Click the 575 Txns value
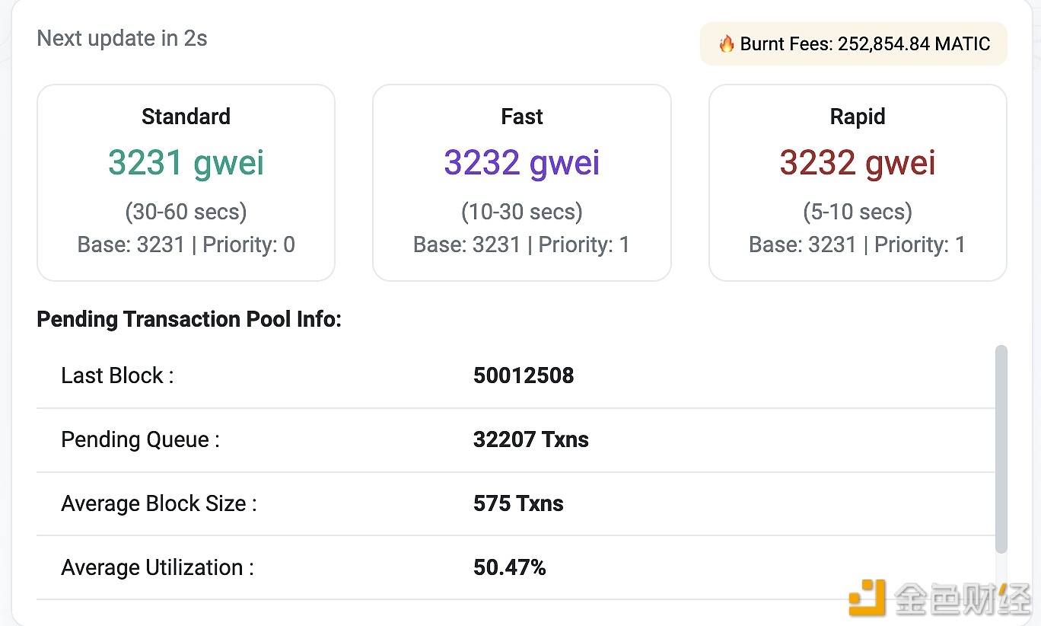The height and width of the screenshot is (626, 1041). (518, 503)
